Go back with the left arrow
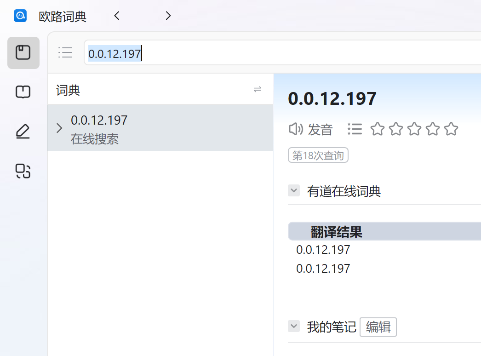Viewport: 481px width, 356px height. [117, 16]
